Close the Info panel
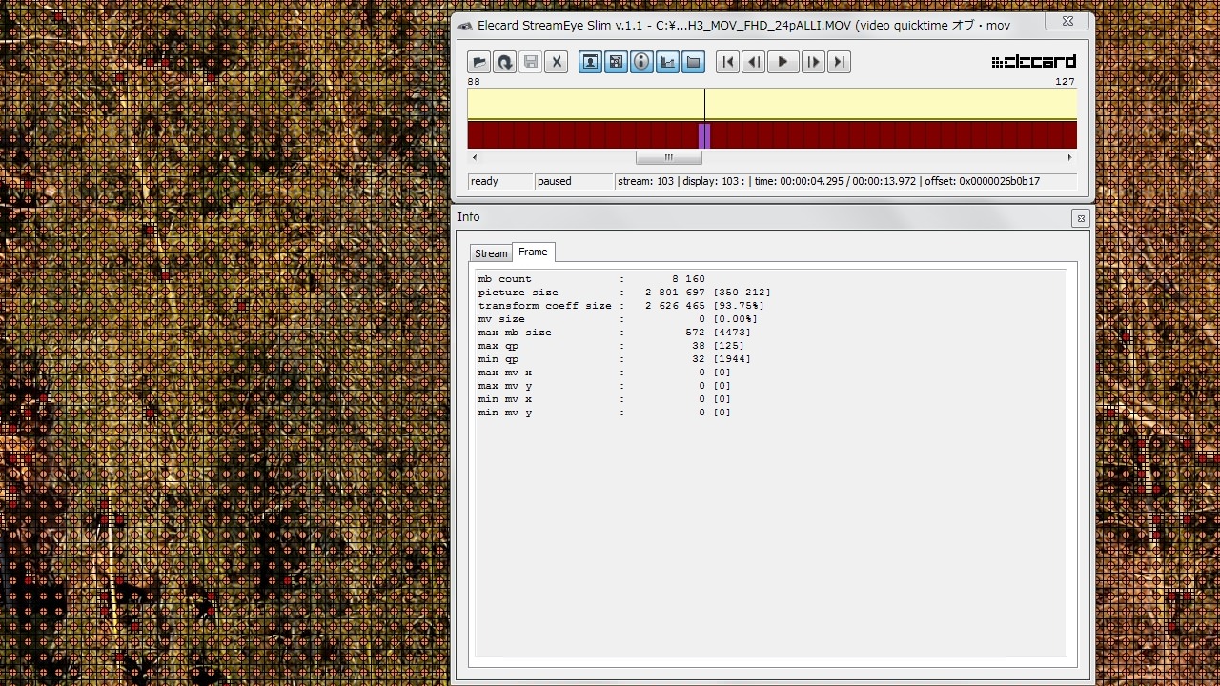The image size is (1220, 686). click(1081, 218)
